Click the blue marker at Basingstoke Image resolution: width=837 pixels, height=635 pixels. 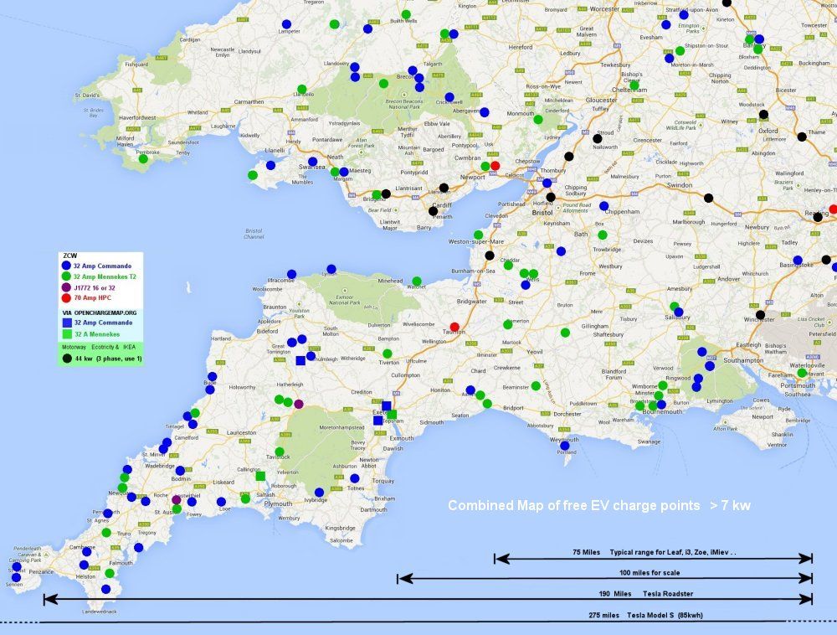pos(798,260)
